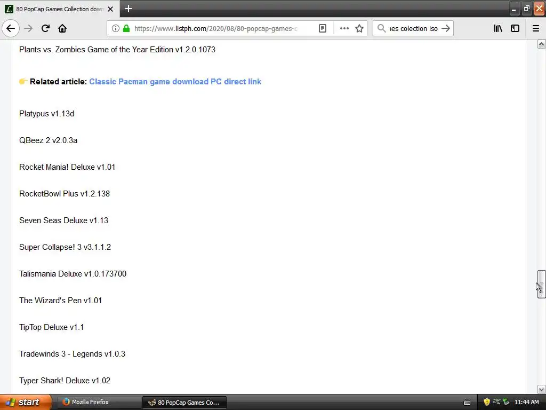
Task: Close the 80 PopCap Games tab
Action: click(x=110, y=9)
